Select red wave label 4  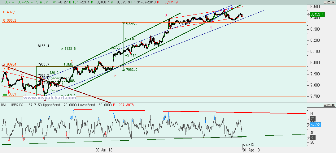point(211,28)
